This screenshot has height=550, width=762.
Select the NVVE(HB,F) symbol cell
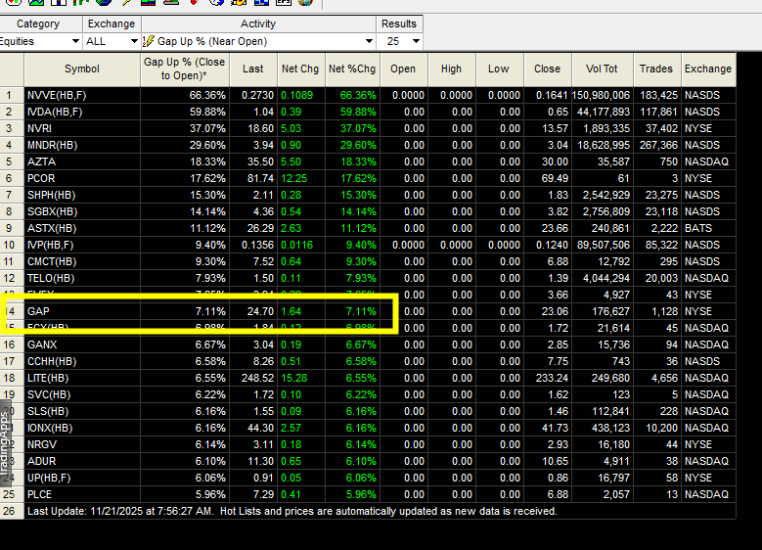(82, 95)
